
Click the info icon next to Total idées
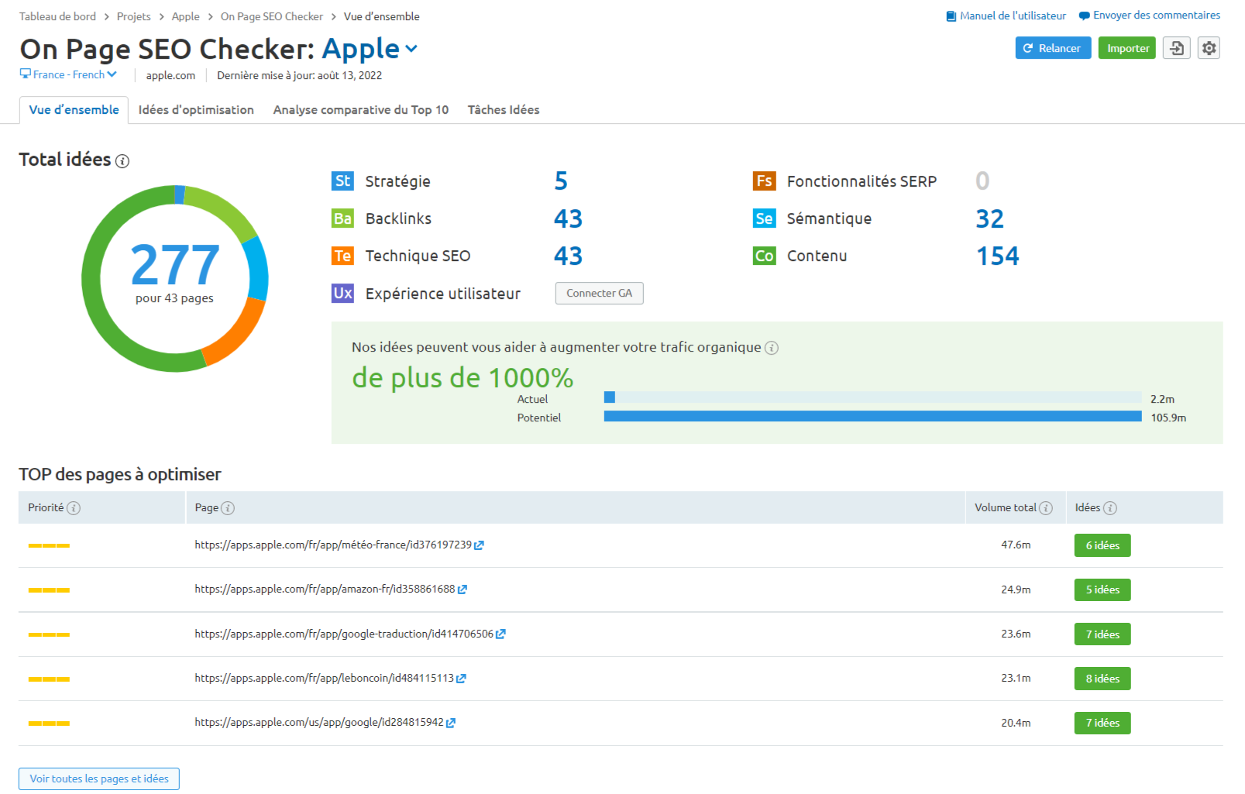click(x=122, y=161)
